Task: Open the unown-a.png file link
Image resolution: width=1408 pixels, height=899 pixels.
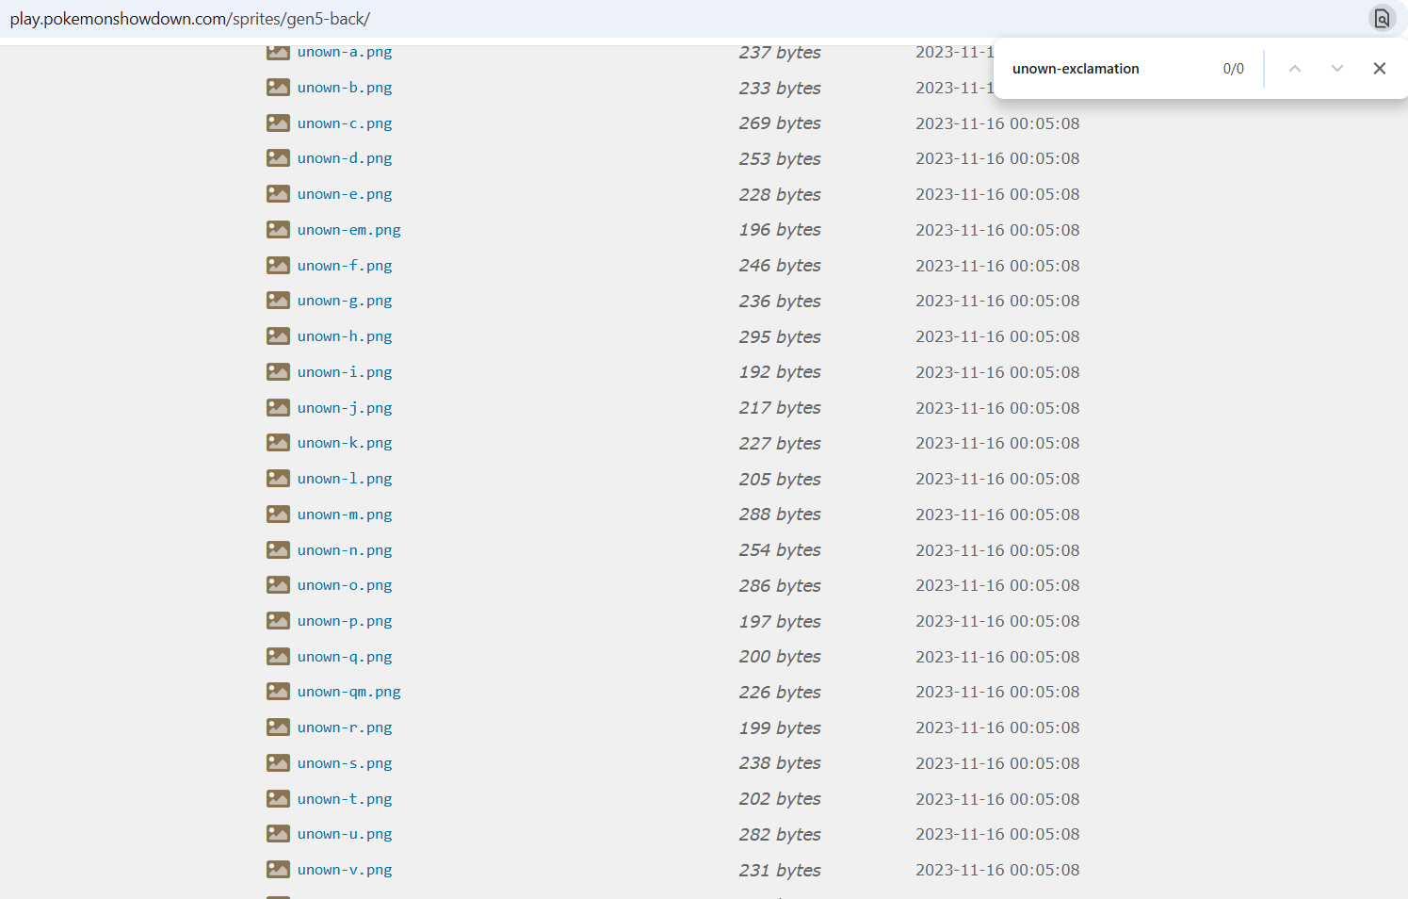Action: [345, 53]
